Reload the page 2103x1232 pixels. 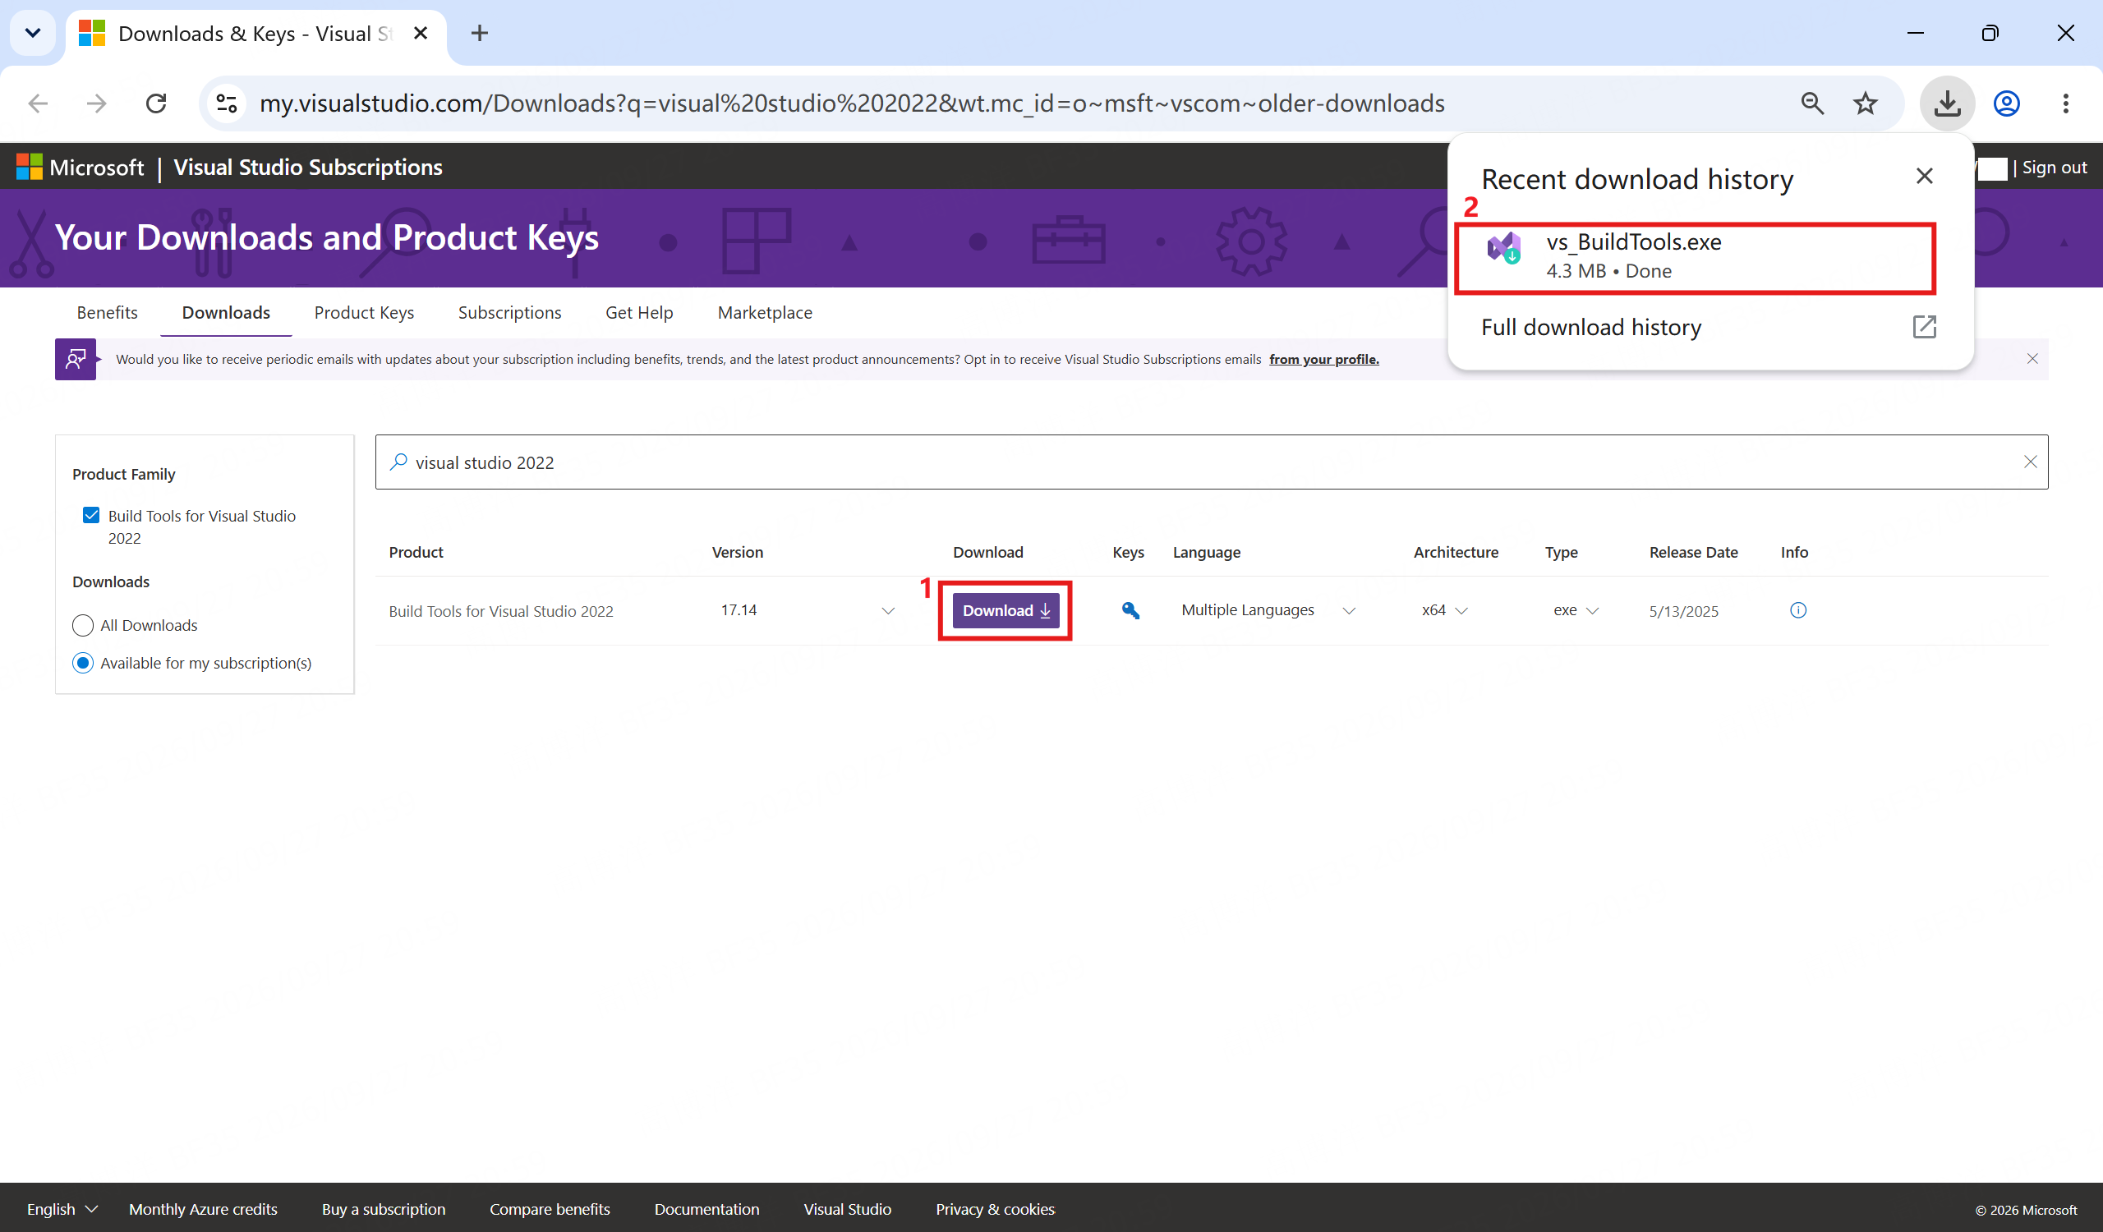156,103
